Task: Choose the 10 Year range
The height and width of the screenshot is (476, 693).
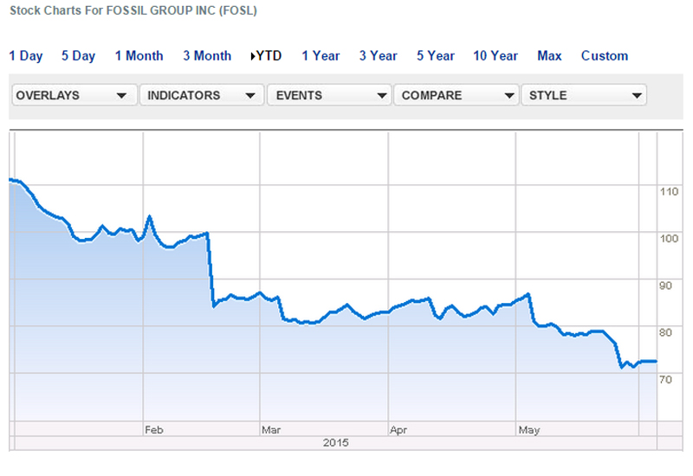Action: click(495, 55)
